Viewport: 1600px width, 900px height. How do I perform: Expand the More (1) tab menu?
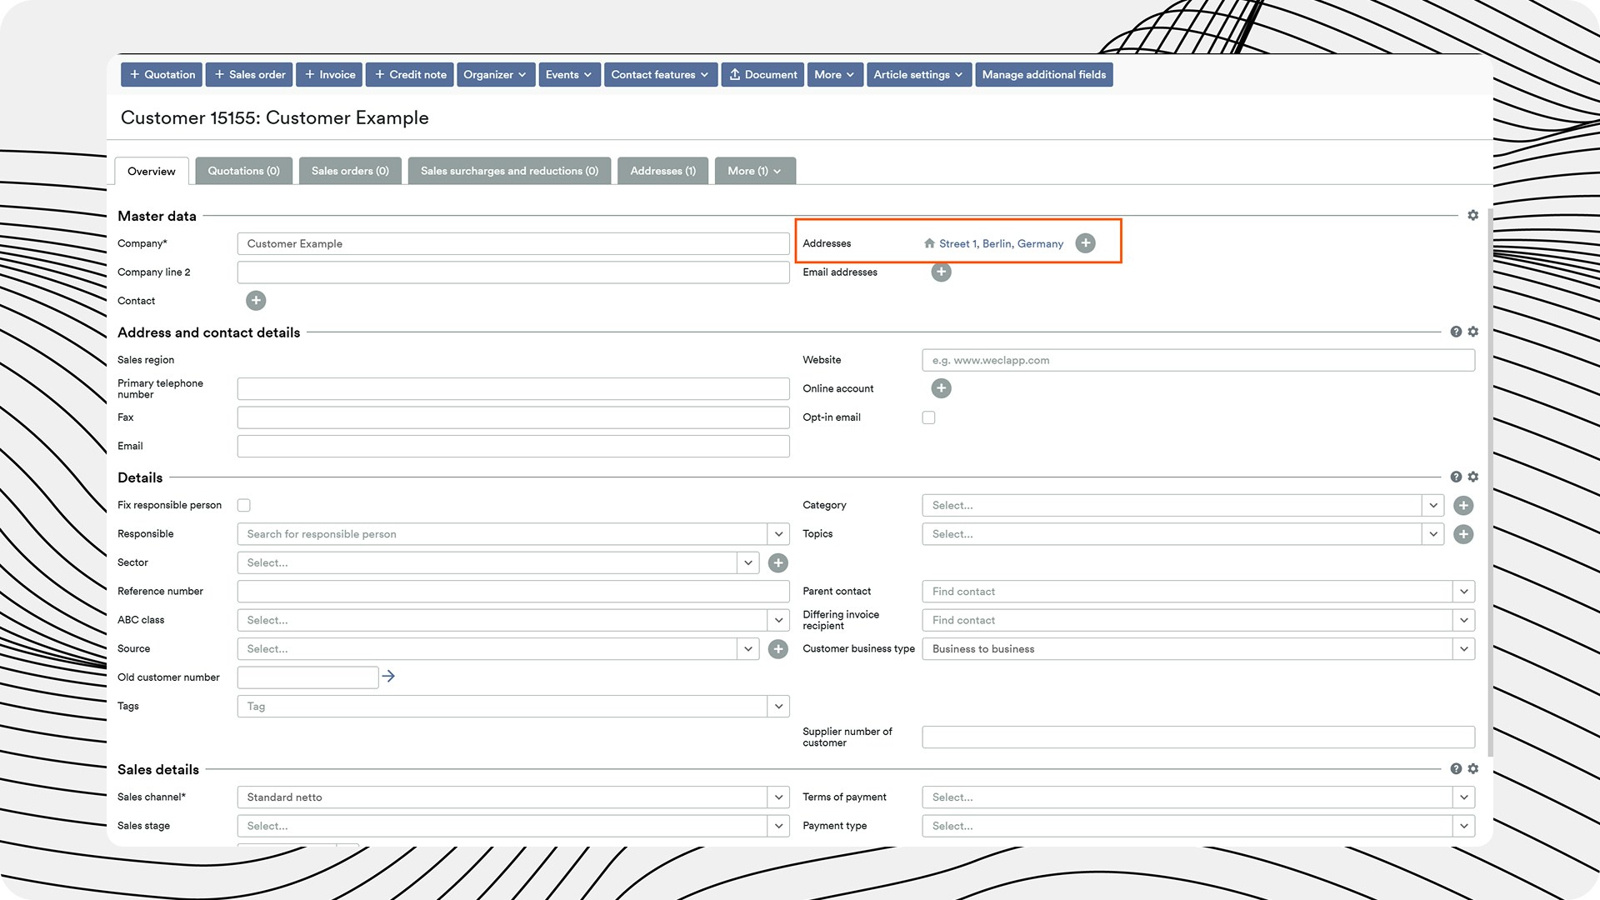tap(755, 171)
